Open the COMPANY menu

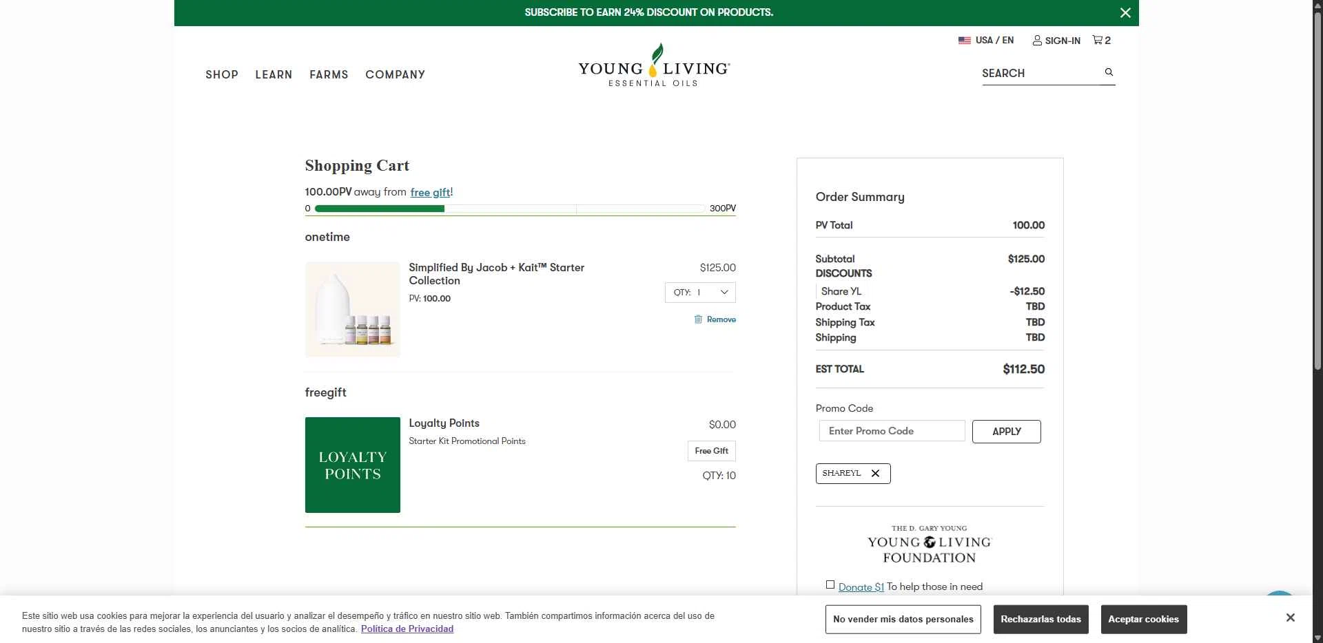[x=395, y=74]
